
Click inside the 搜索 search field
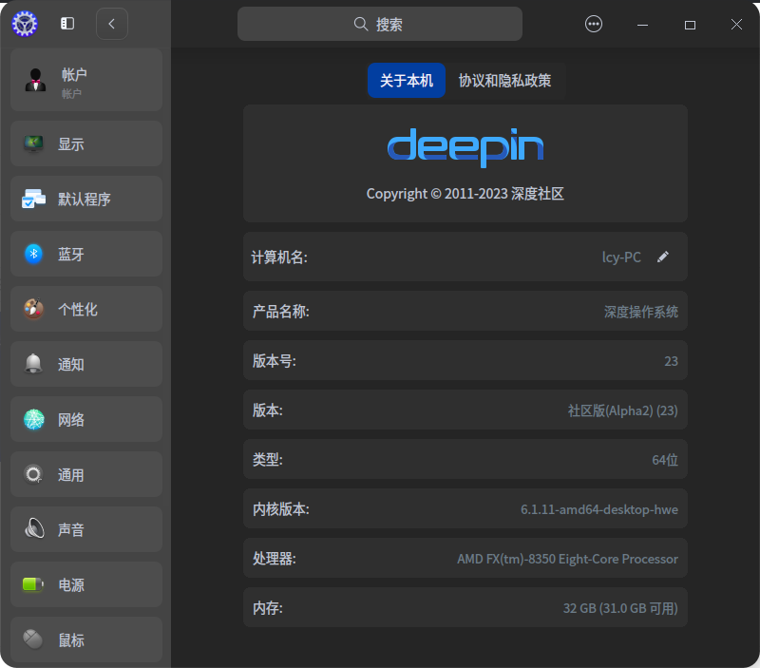click(380, 23)
